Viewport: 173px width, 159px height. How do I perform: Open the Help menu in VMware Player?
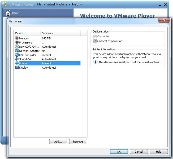coord(75,5)
